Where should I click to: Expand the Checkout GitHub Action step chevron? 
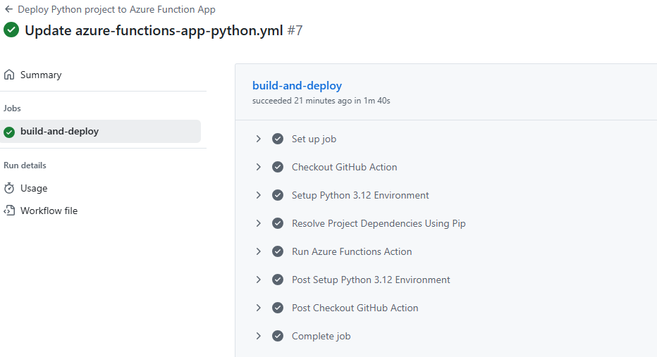click(259, 167)
